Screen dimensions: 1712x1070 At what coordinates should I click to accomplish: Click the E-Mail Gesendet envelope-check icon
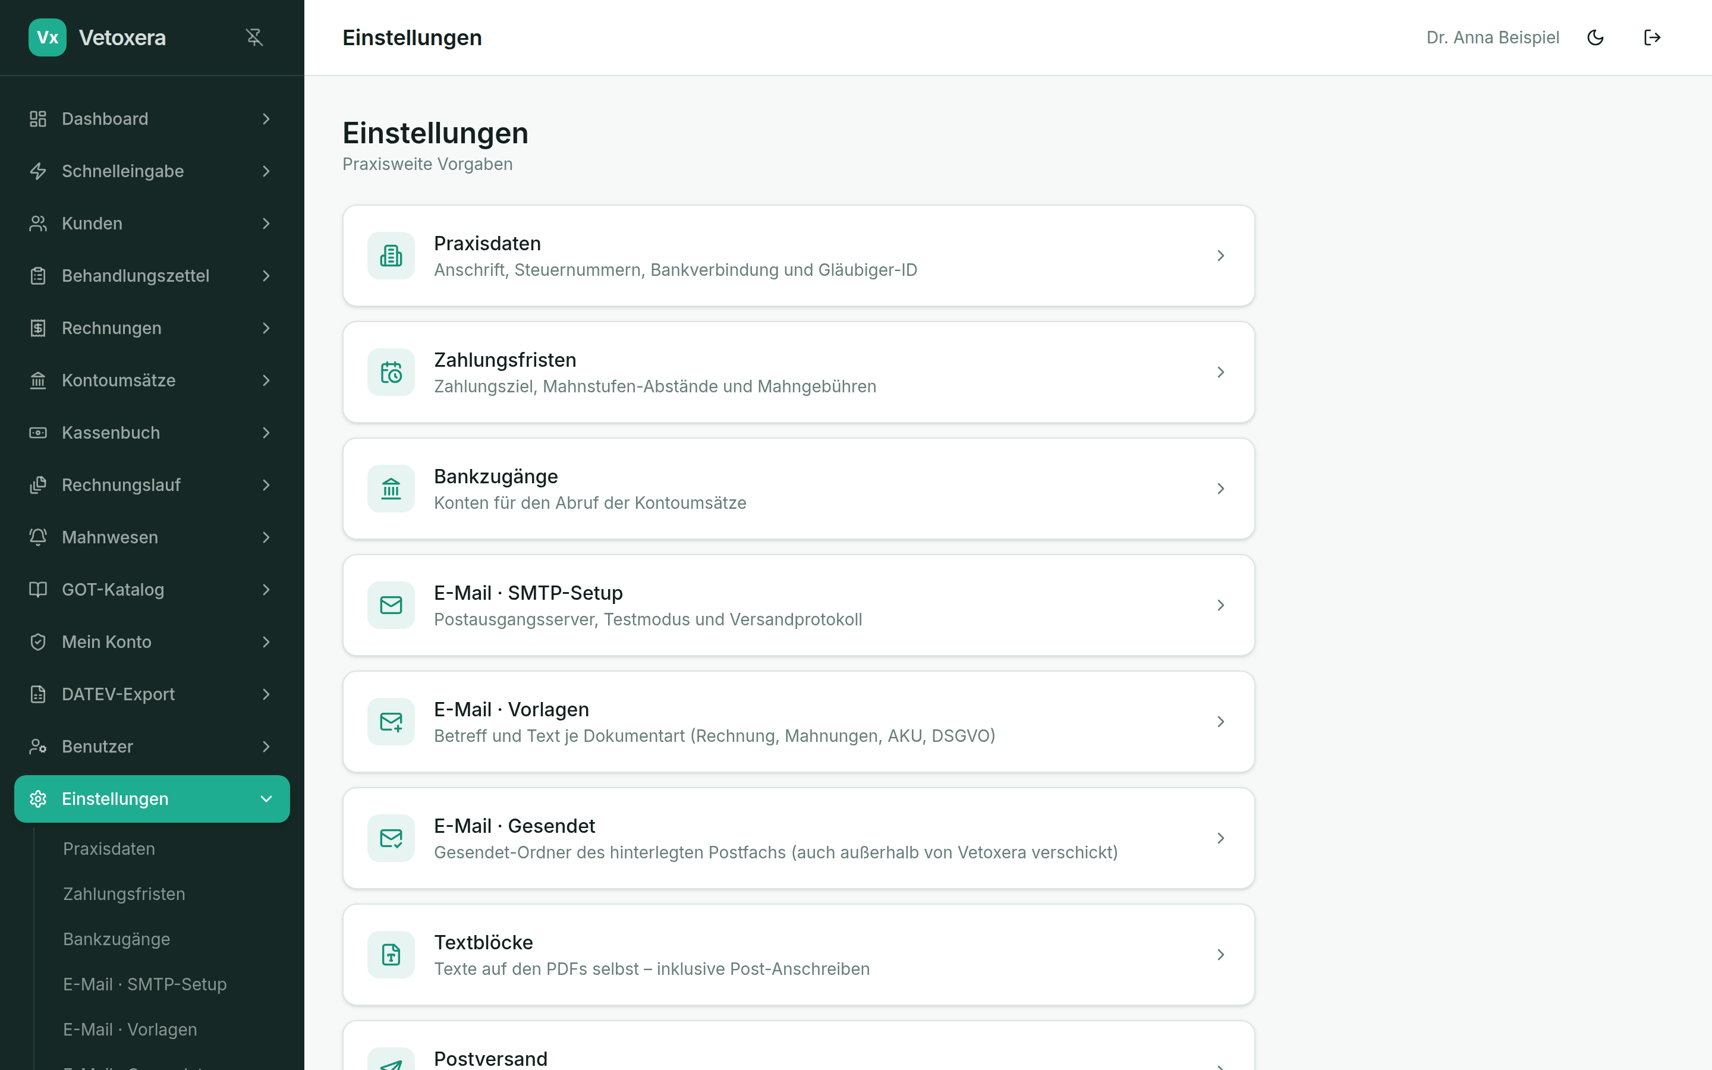tap(391, 839)
